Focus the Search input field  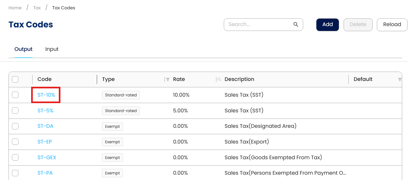click(258, 24)
